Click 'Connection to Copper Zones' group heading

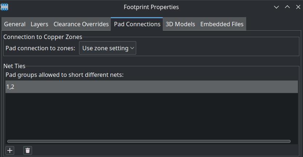(43, 37)
